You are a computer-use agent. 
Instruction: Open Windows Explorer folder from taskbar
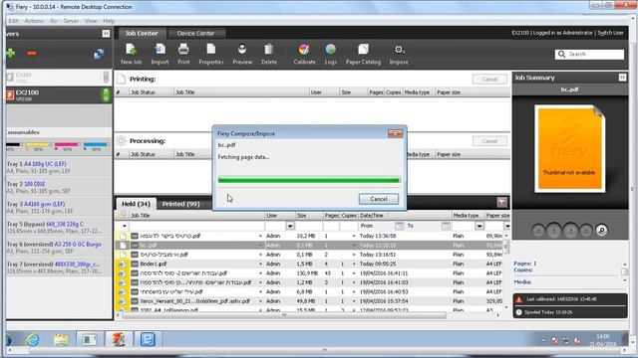pyautogui.click(x=61, y=339)
